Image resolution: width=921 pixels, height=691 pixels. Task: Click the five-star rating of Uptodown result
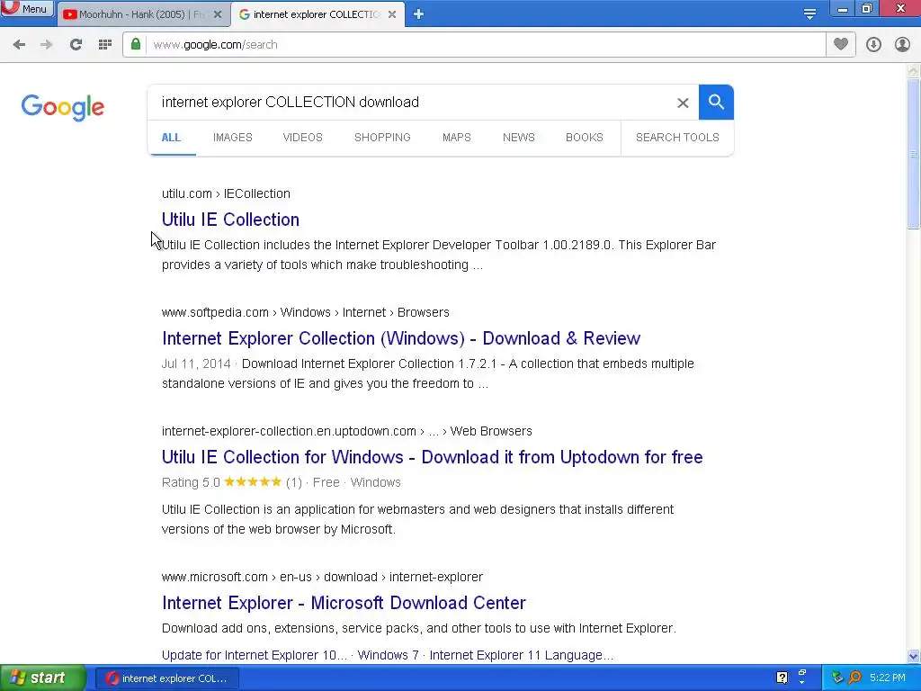pos(253,482)
